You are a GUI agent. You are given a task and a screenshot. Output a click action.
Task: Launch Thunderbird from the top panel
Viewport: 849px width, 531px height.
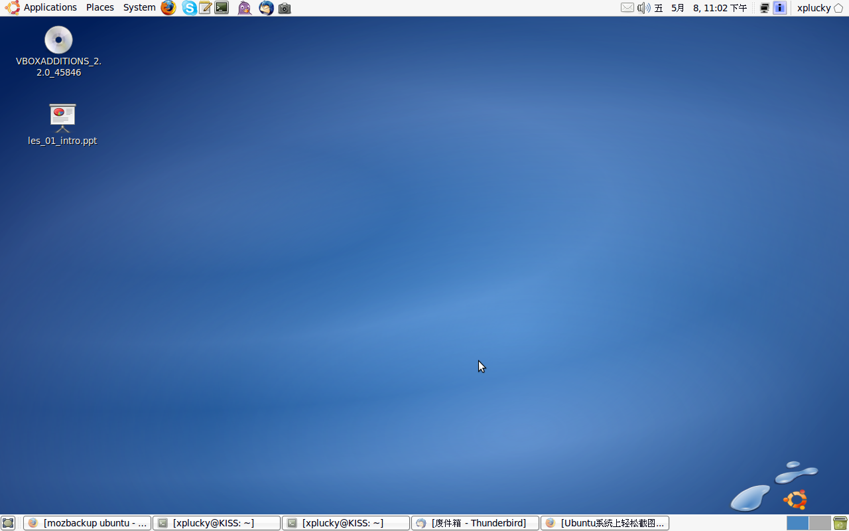(x=266, y=8)
